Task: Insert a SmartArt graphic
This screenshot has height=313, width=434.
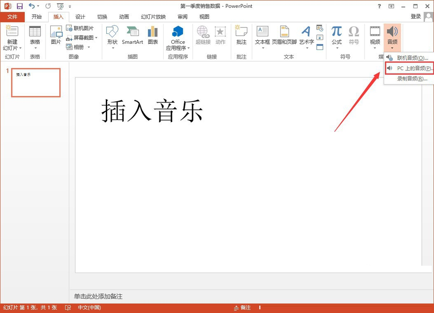Action: tap(132, 35)
